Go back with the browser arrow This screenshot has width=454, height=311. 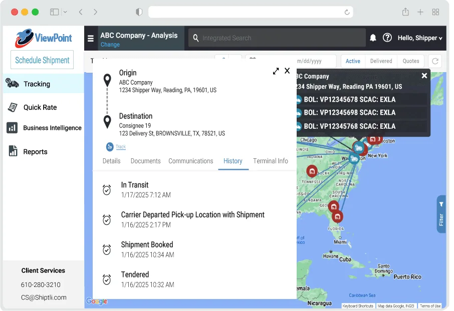pos(81,12)
